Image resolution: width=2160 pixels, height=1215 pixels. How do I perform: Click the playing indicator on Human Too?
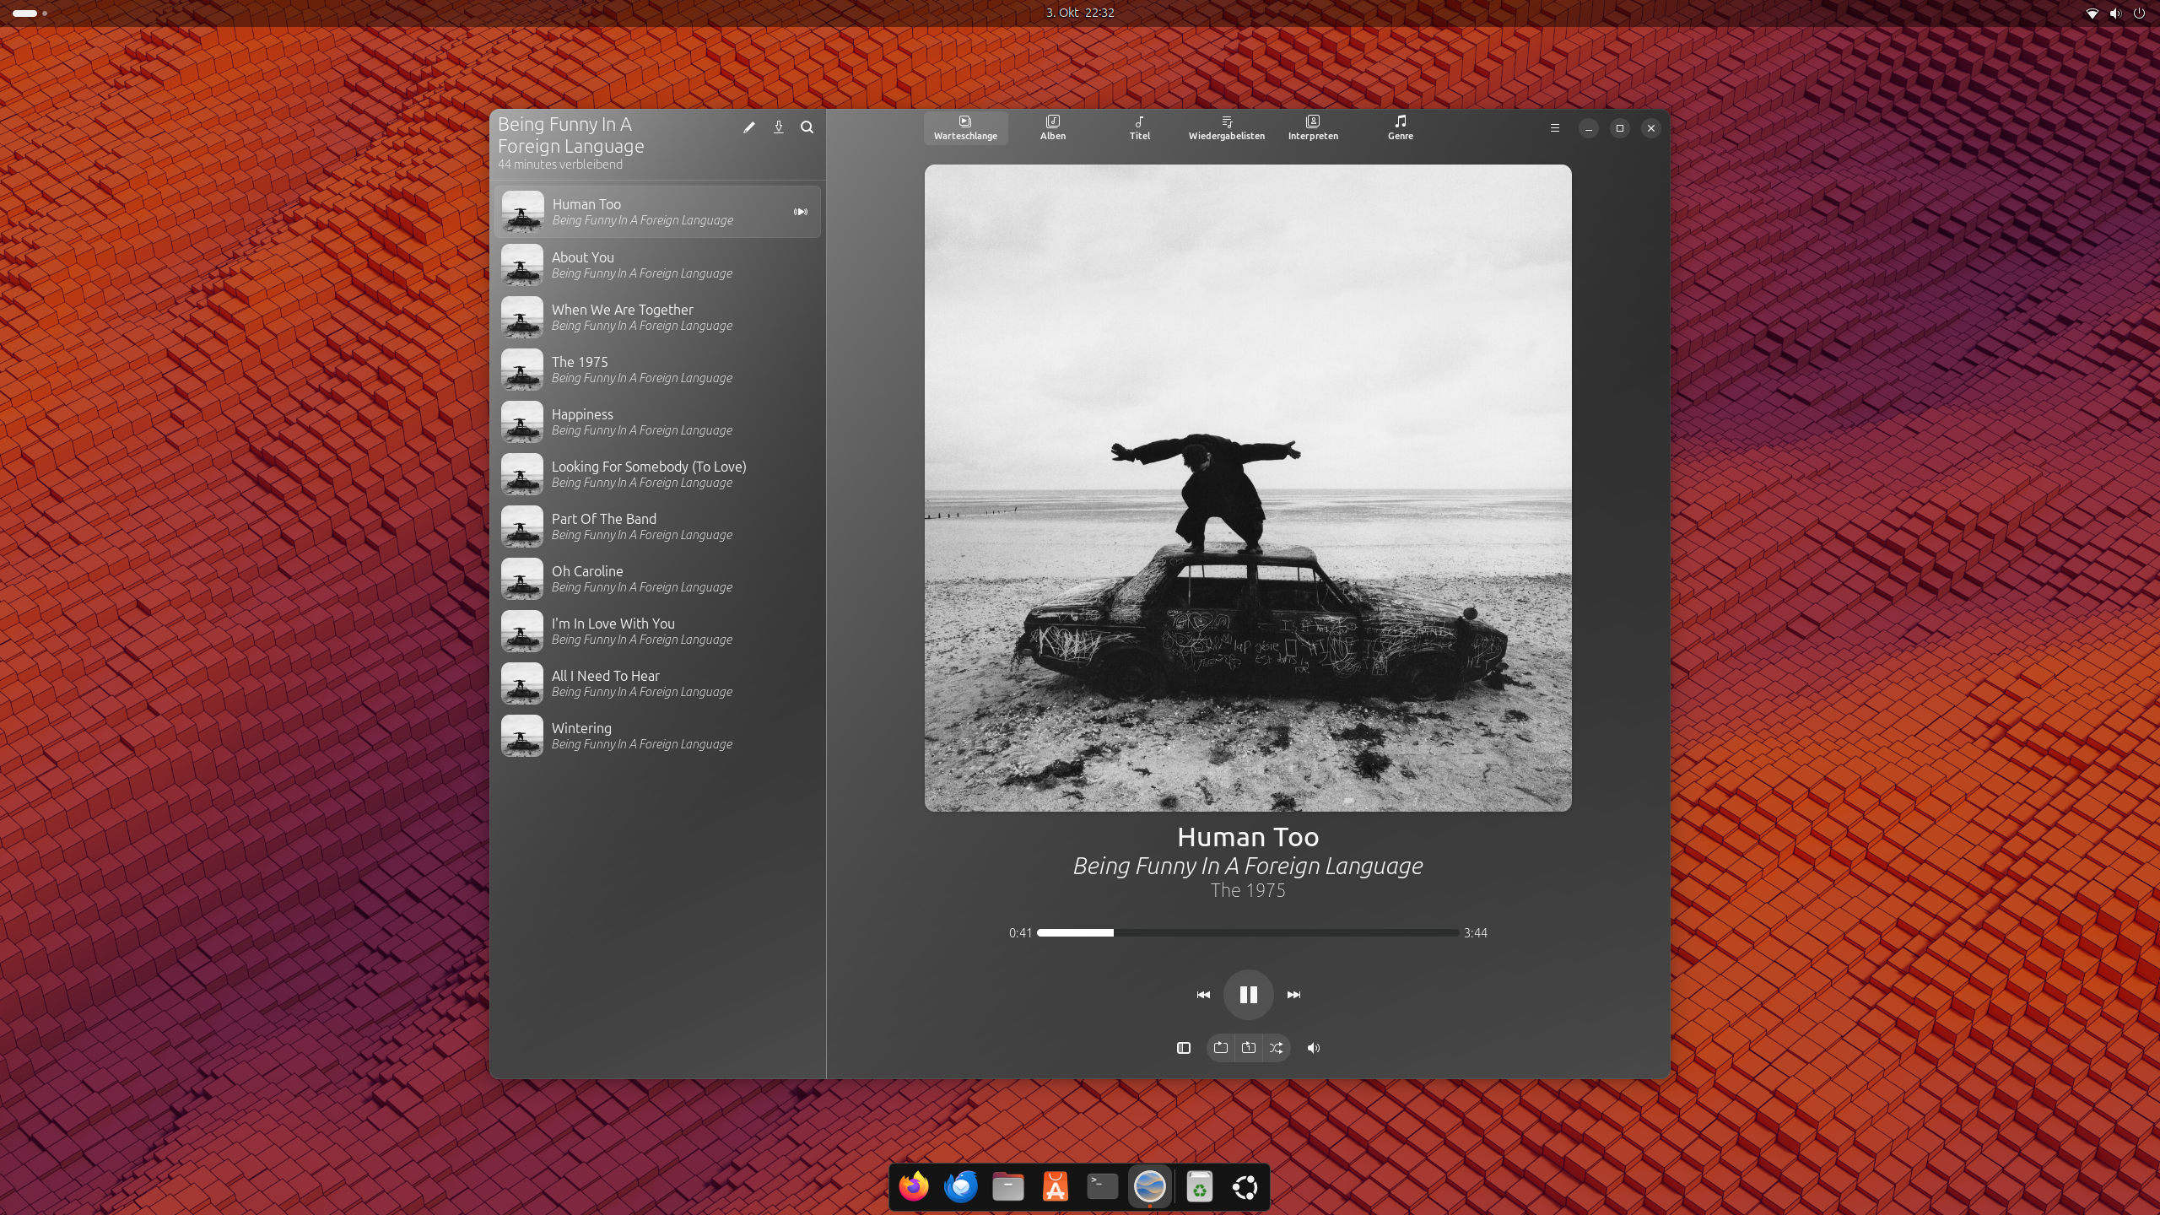point(800,212)
